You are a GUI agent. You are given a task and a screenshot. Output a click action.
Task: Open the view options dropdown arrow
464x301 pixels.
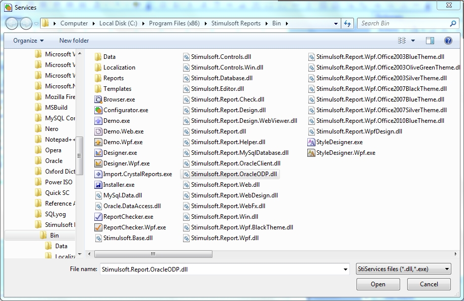pos(413,41)
